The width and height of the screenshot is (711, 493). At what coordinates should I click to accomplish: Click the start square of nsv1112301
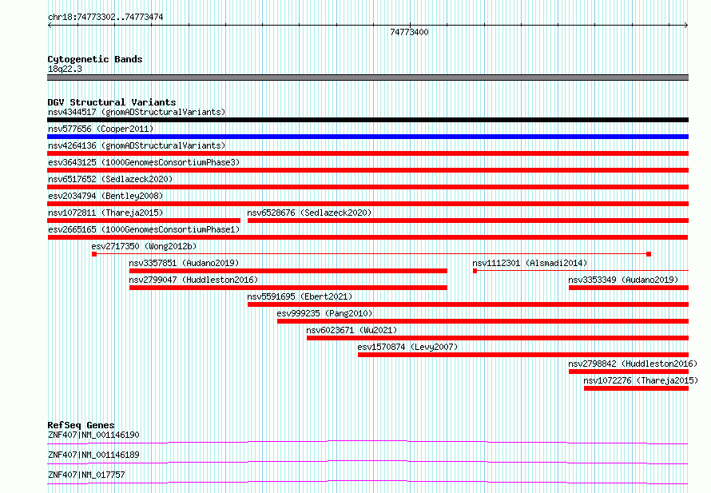pos(475,271)
